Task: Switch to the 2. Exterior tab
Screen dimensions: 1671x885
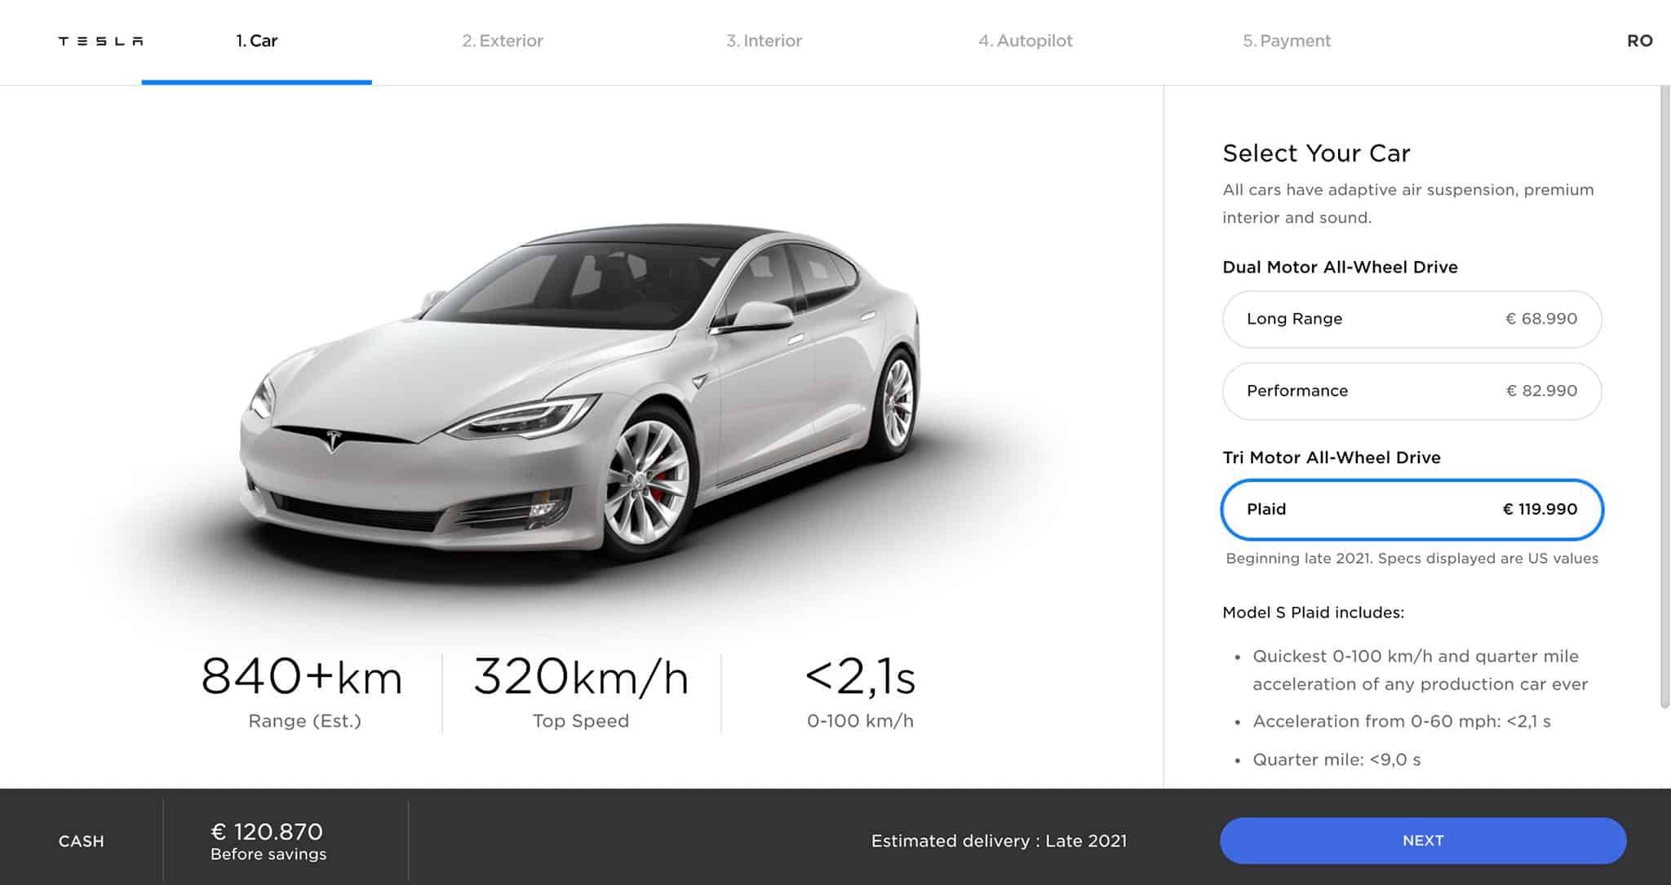Action: [x=502, y=41]
